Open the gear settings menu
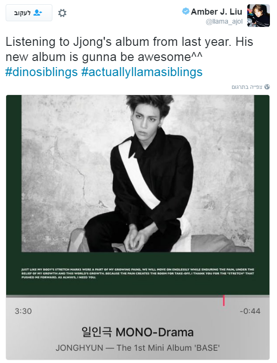This screenshot has width=277, height=363. pos(62,13)
